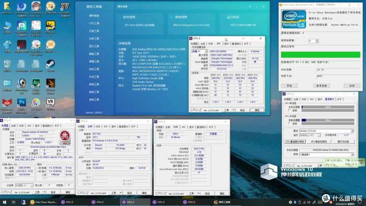Image resolution: width=366 pixels, height=206 pixels.
Task: Click the blue circular browser desktop shortcut in top row
Action: click(22, 6)
